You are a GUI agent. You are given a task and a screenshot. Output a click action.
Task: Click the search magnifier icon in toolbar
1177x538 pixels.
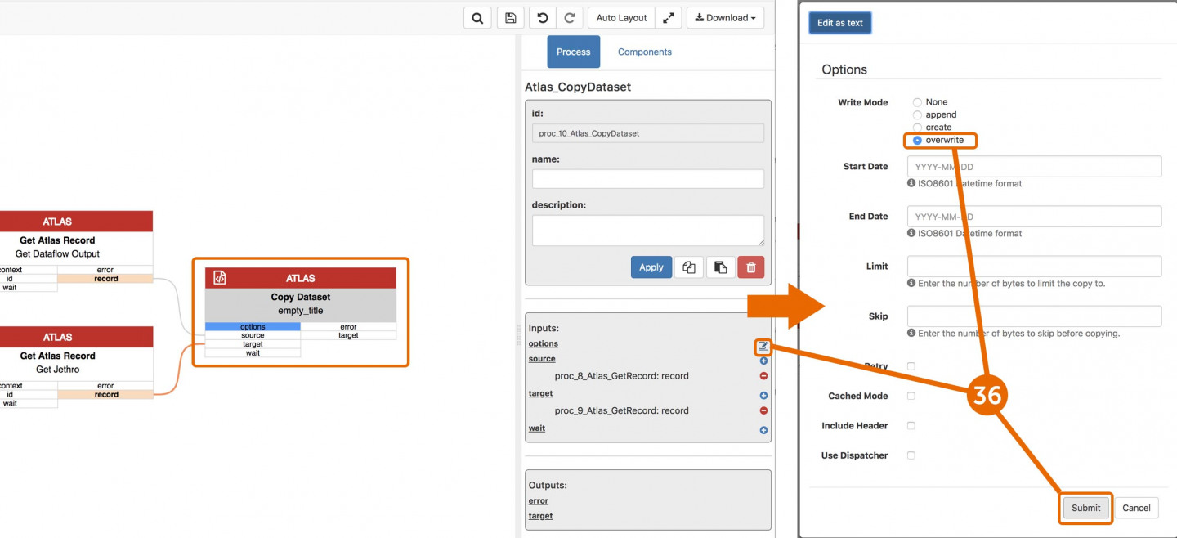[478, 18]
